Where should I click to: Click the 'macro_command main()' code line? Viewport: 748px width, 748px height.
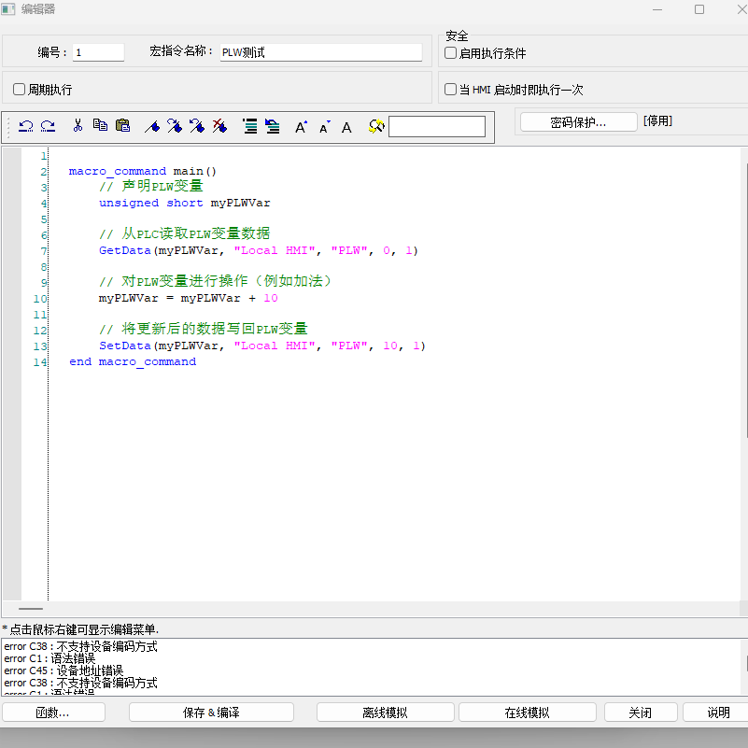point(143,171)
